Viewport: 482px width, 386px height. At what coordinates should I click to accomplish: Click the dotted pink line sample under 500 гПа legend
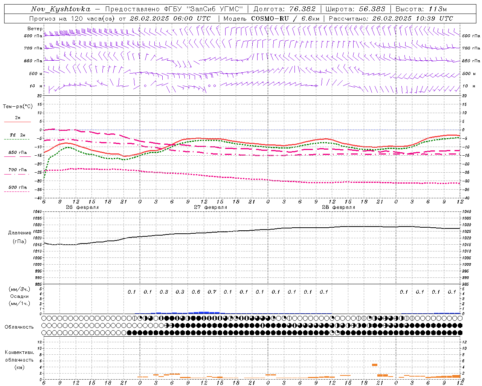17,191
